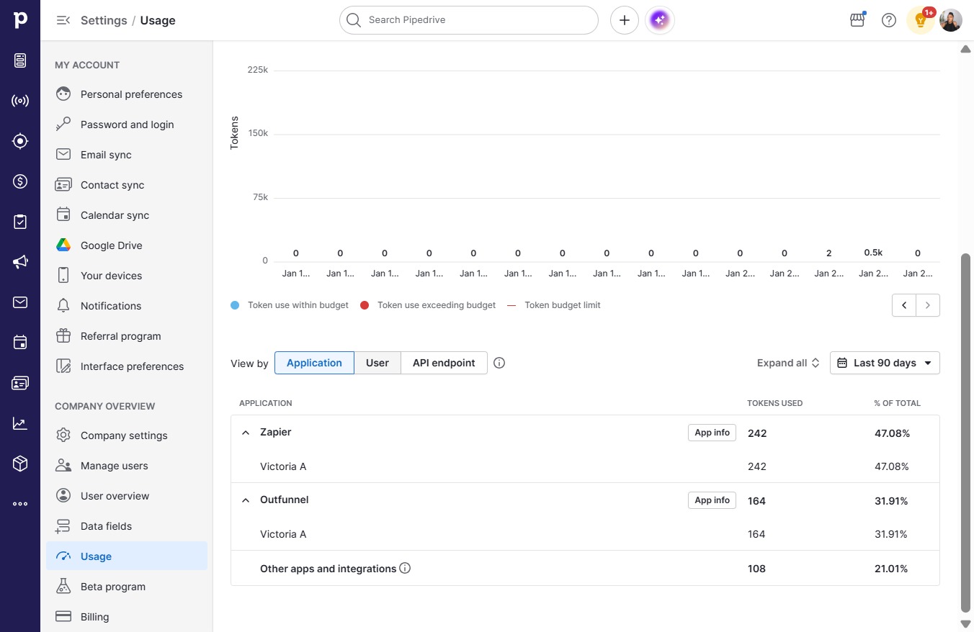Click the page scrollbar up arrow
Viewport: 974px width, 632px height.
pyautogui.click(x=966, y=49)
